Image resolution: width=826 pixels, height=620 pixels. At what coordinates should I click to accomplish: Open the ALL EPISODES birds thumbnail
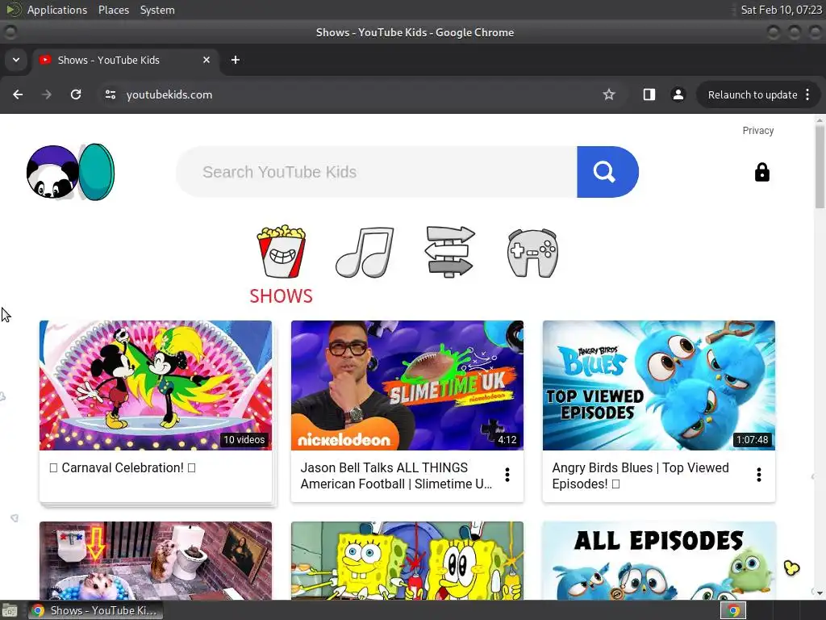pos(658,560)
